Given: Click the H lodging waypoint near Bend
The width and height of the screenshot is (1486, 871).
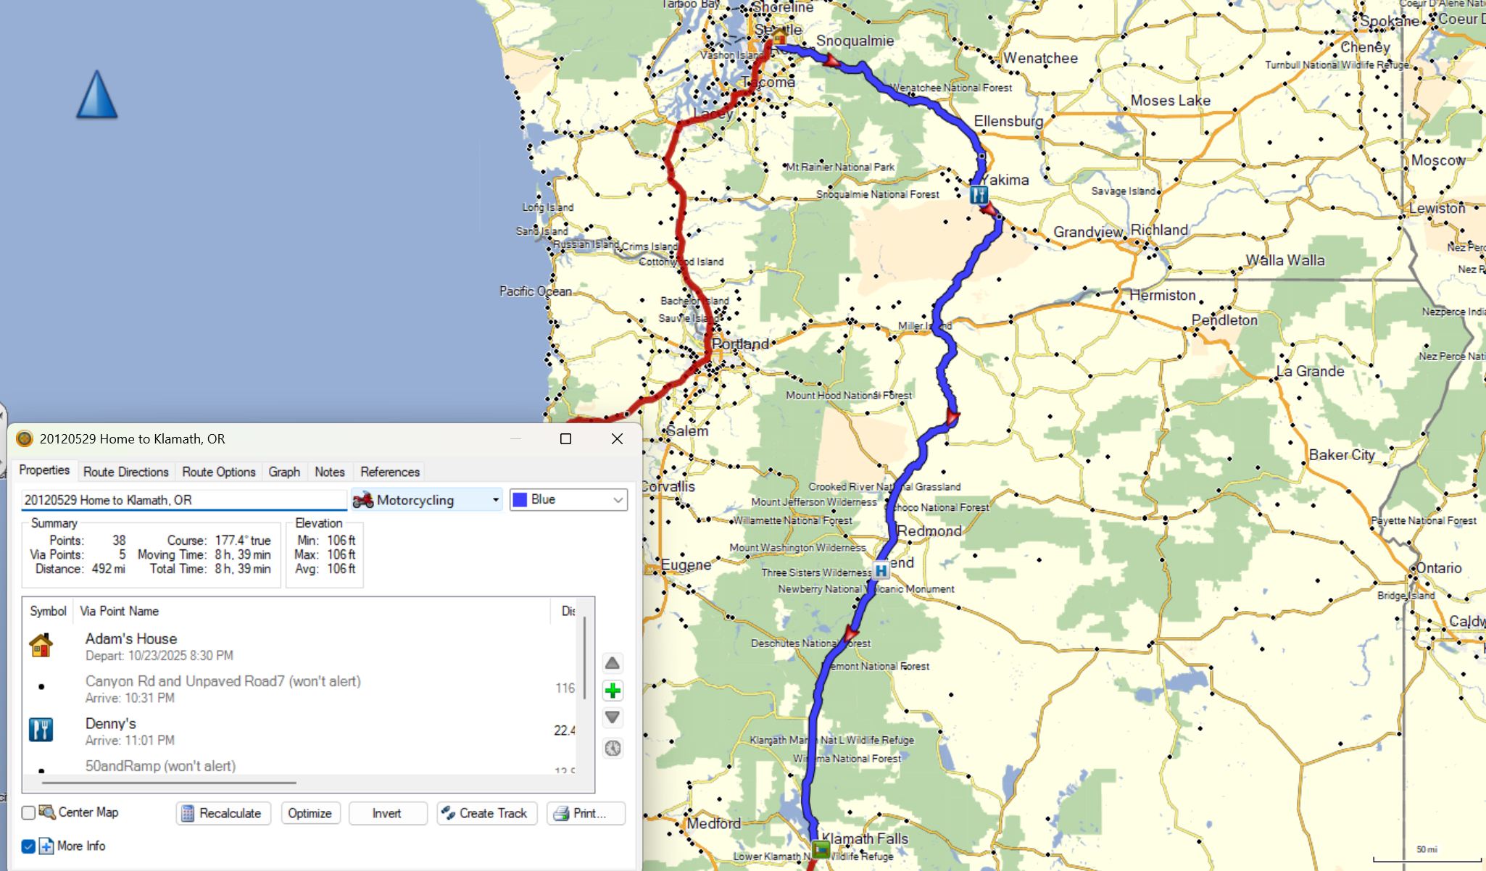Looking at the screenshot, I should click(x=881, y=570).
